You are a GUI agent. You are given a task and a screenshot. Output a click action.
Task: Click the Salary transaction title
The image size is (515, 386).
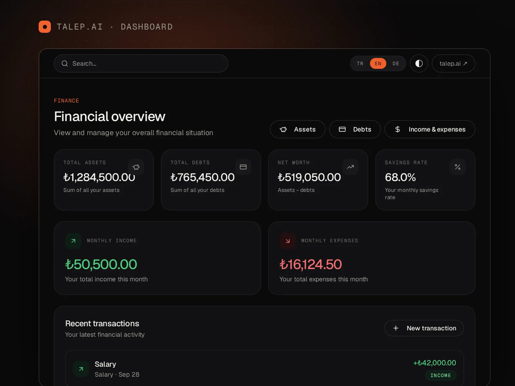(105, 364)
